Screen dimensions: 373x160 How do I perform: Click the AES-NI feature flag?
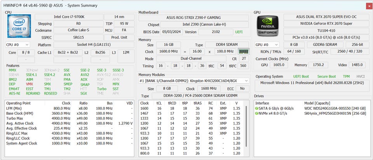pyautogui.click(x=14, y=93)
